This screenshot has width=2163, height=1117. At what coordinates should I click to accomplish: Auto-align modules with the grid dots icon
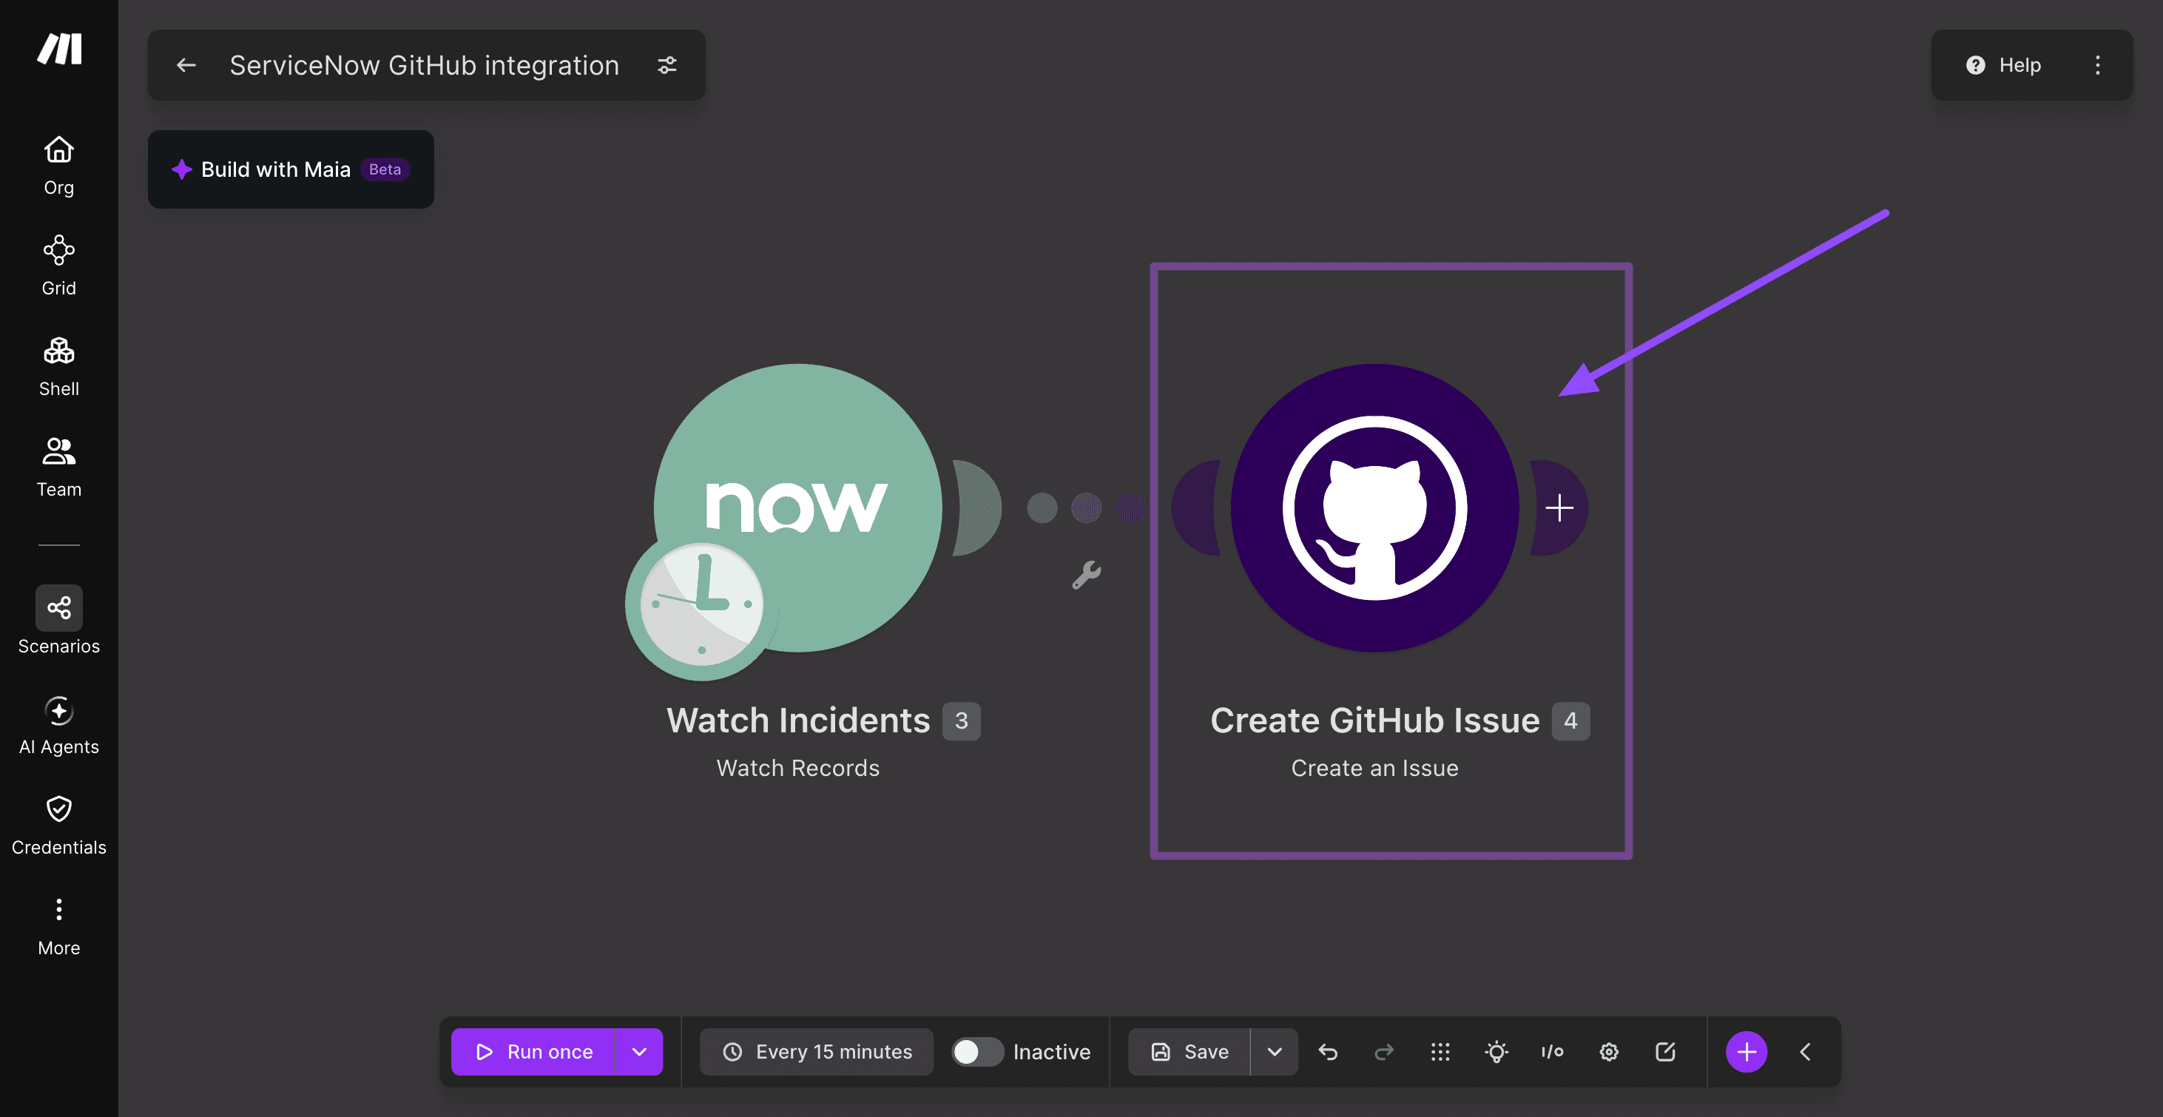tap(1440, 1051)
